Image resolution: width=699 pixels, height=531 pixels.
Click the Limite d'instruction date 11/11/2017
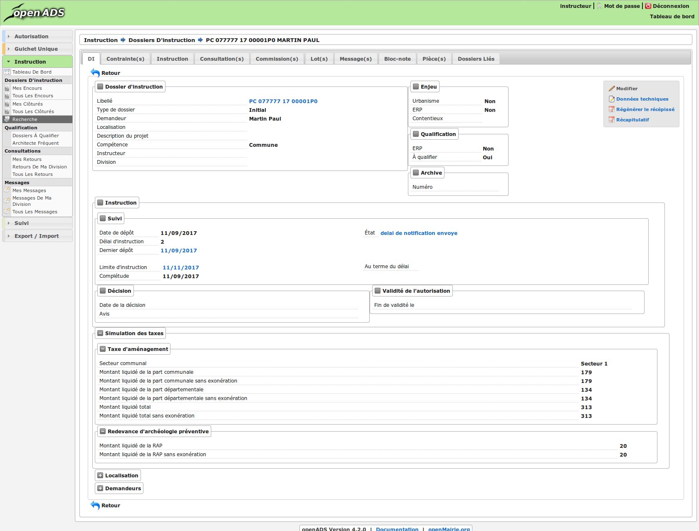pyautogui.click(x=181, y=268)
